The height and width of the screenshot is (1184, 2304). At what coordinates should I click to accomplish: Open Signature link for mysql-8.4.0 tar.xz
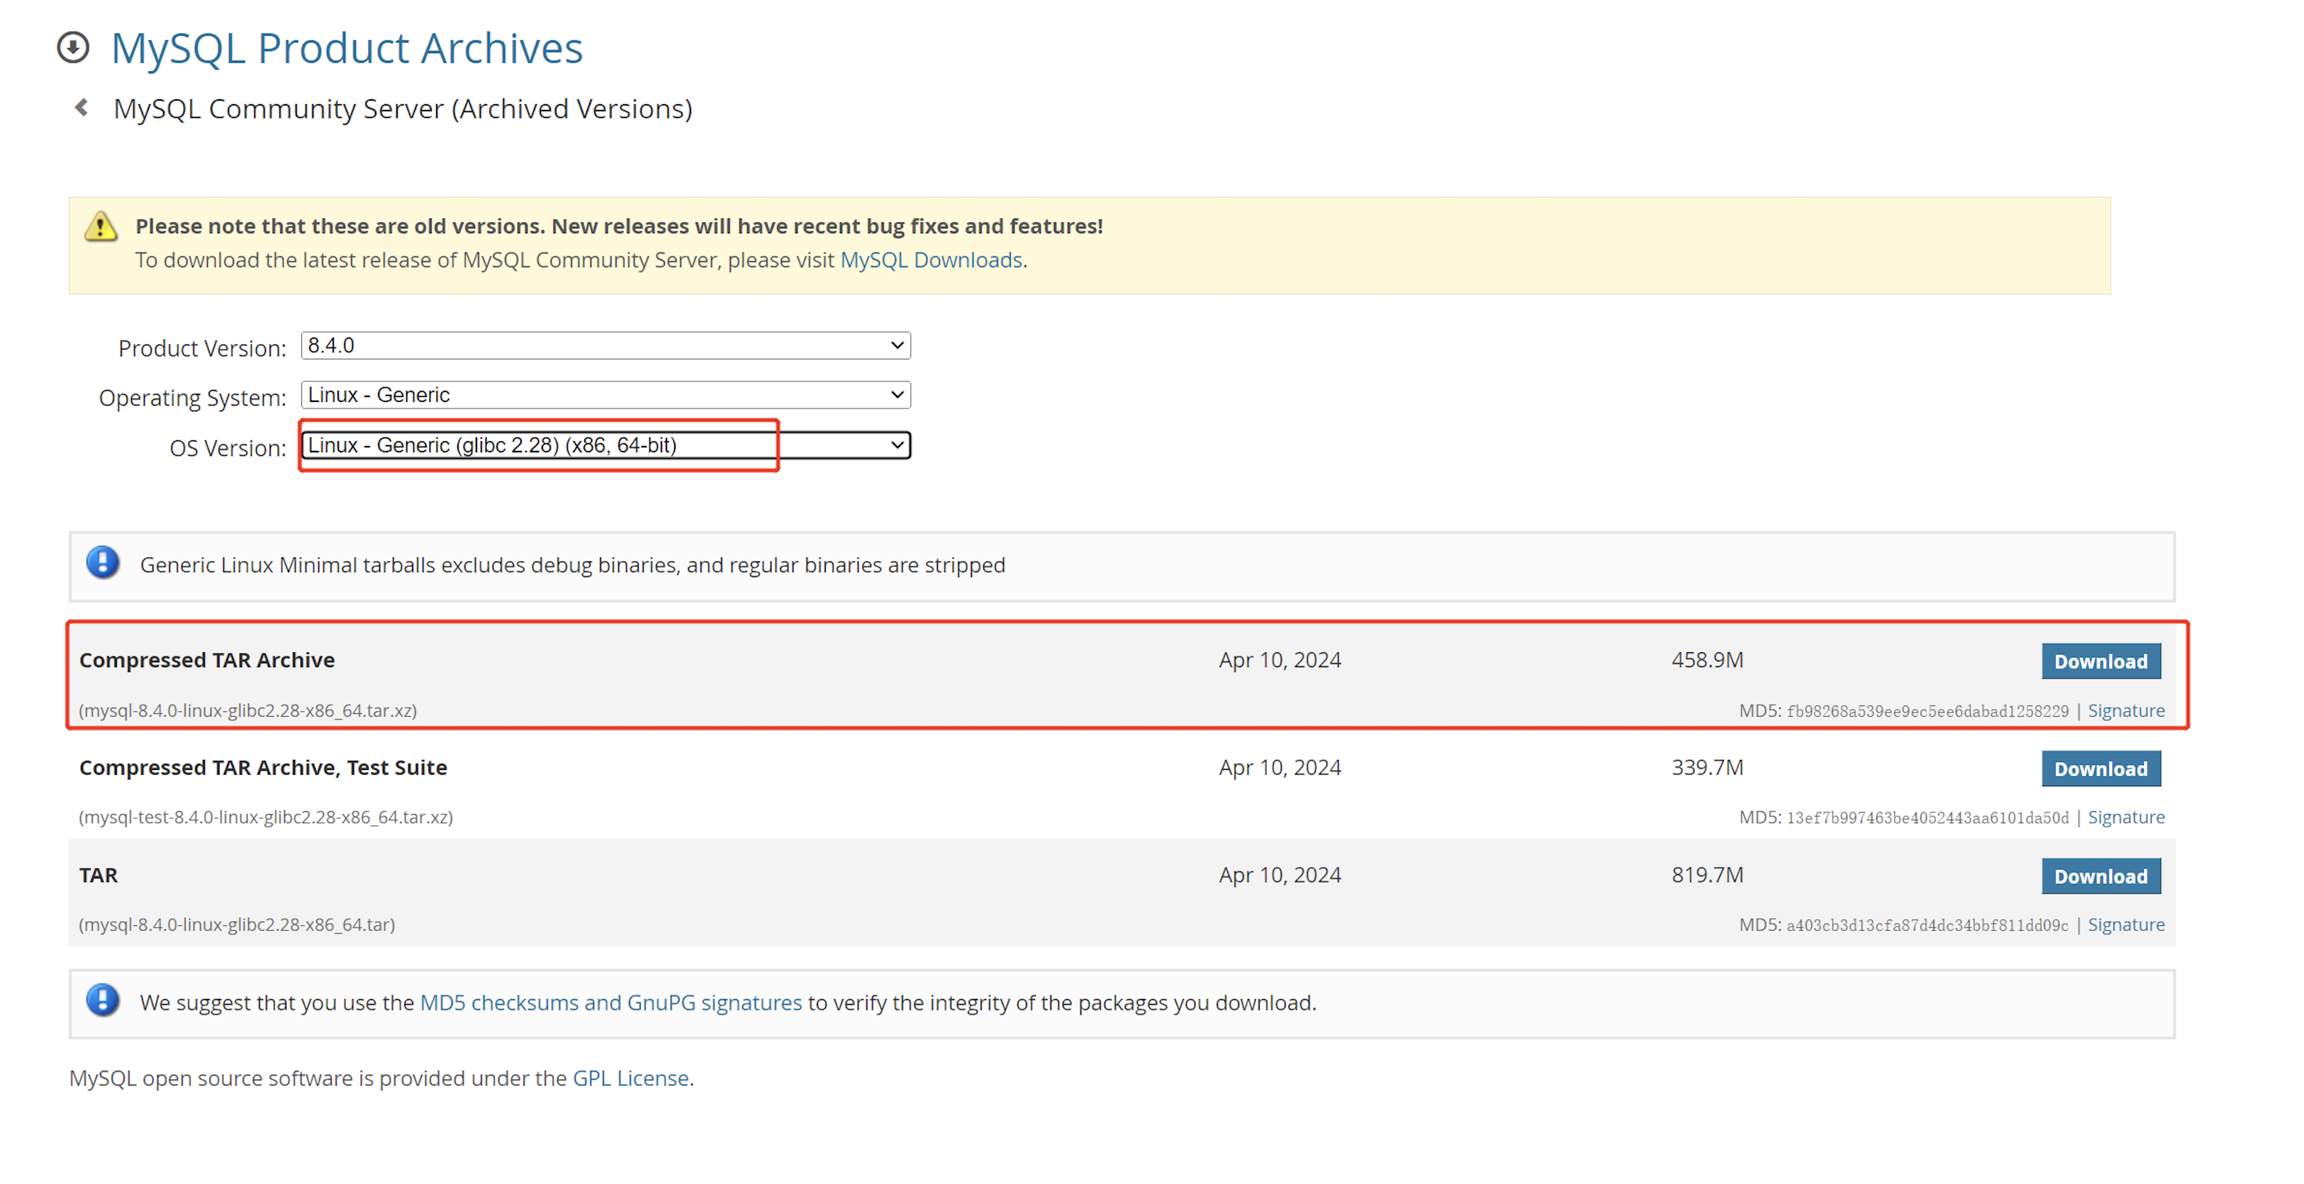point(2126,711)
